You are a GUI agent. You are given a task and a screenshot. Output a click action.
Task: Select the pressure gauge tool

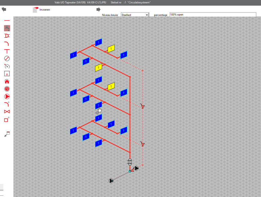click(7, 66)
